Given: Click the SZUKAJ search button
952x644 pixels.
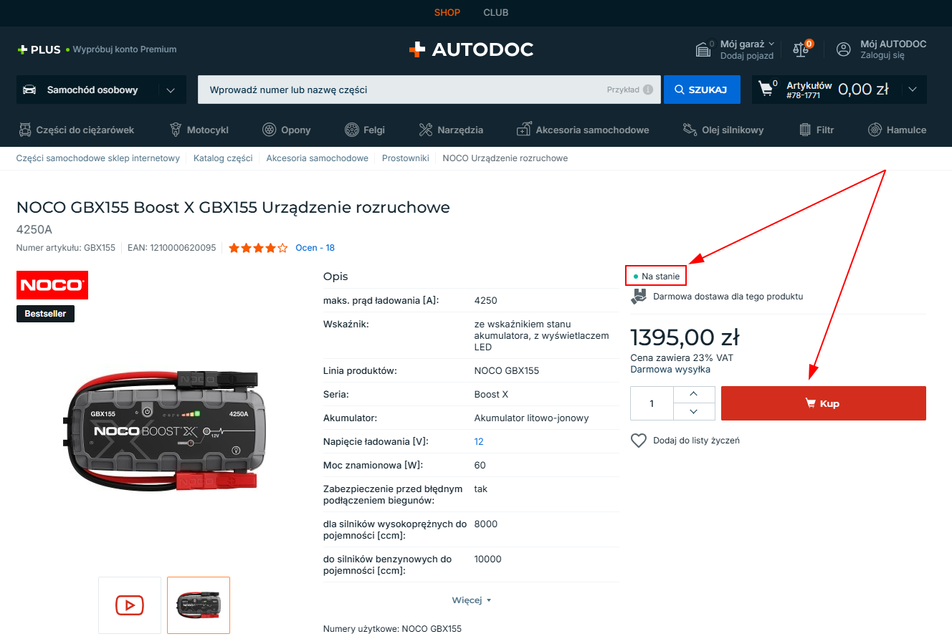Looking at the screenshot, I should (702, 90).
